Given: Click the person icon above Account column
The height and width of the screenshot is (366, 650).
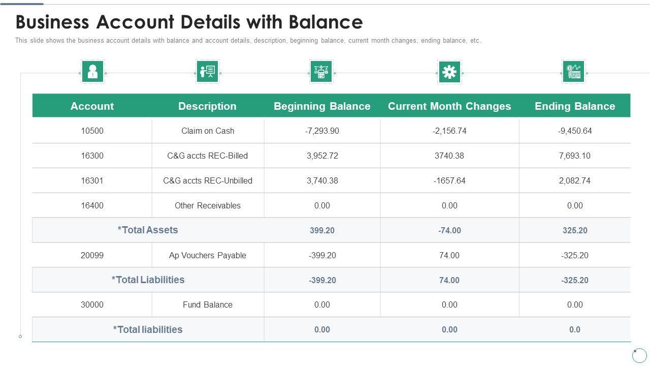Looking at the screenshot, I should tap(92, 72).
